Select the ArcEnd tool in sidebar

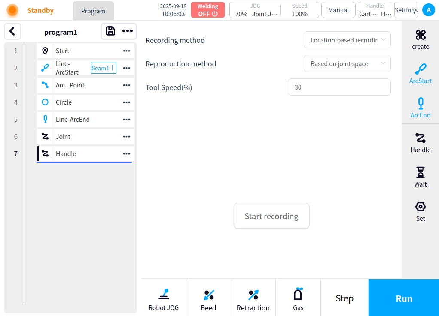point(420,108)
